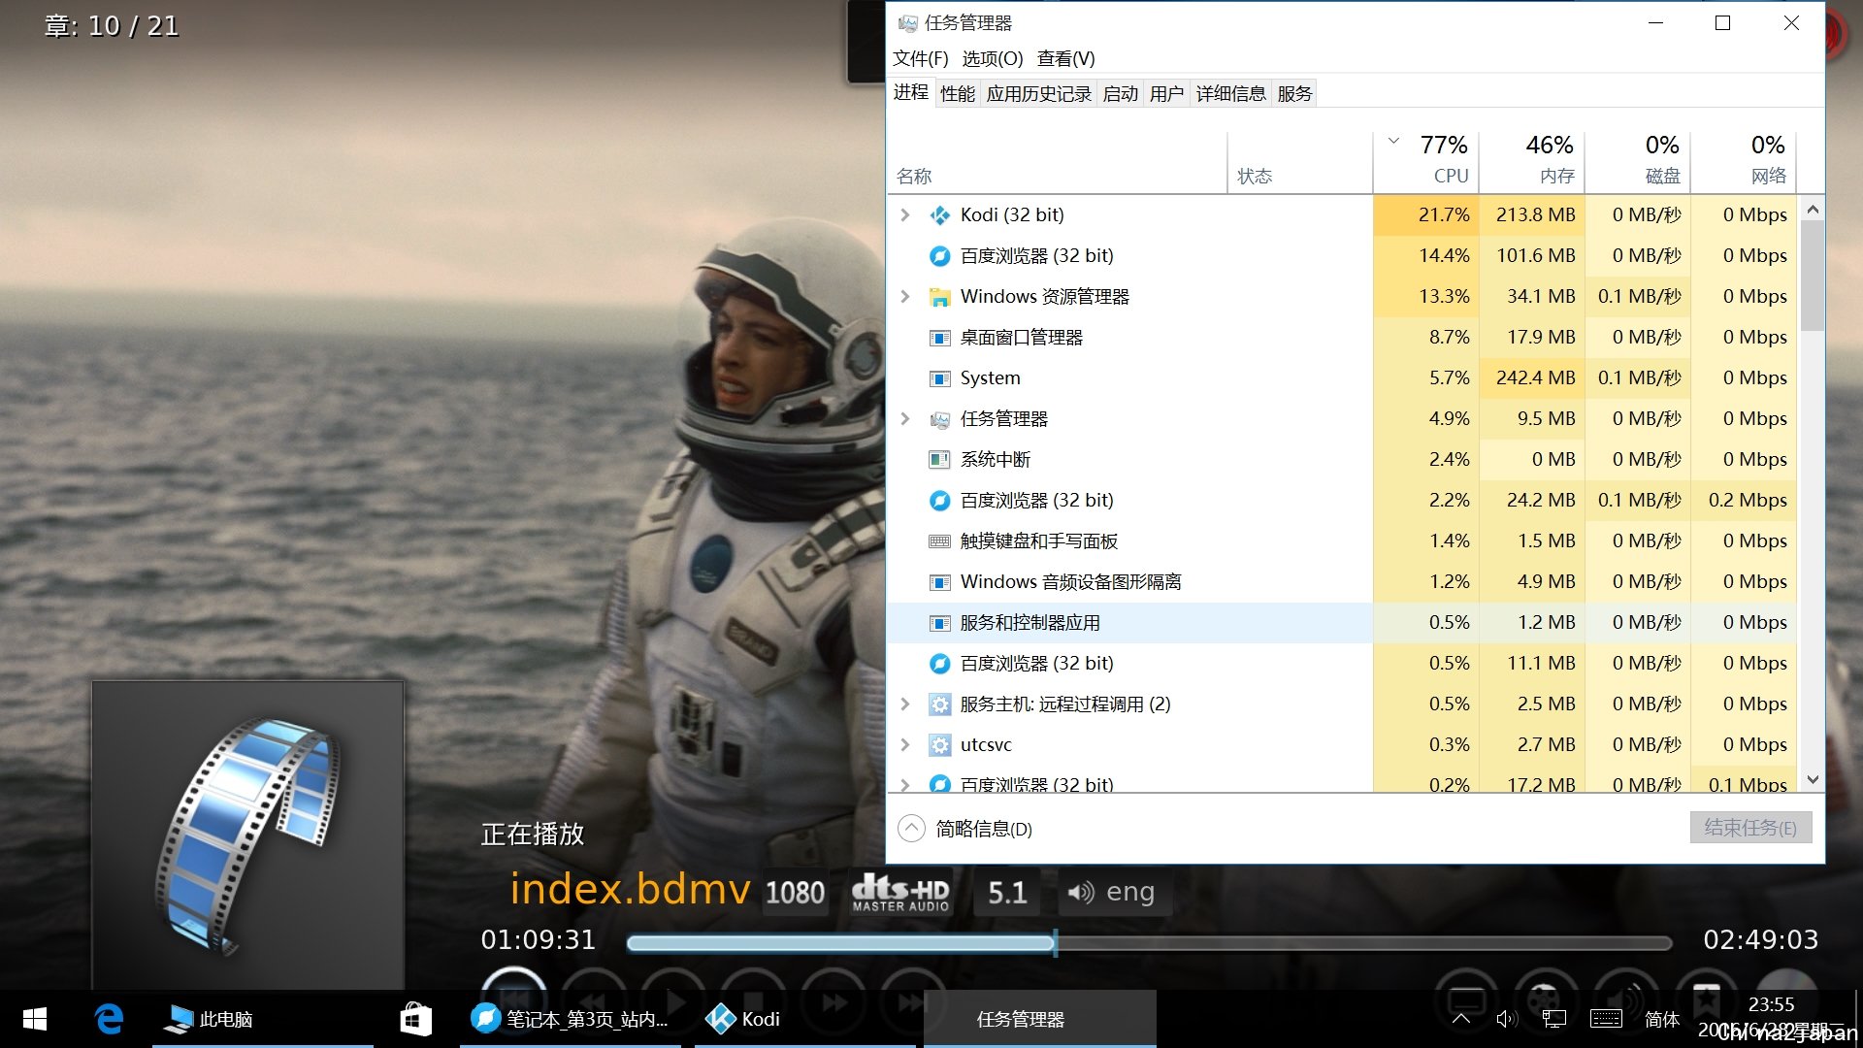1863x1048 pixels.
Task: Click the 21.7% CPU cell for Kodi
Action: [1425, 214]
